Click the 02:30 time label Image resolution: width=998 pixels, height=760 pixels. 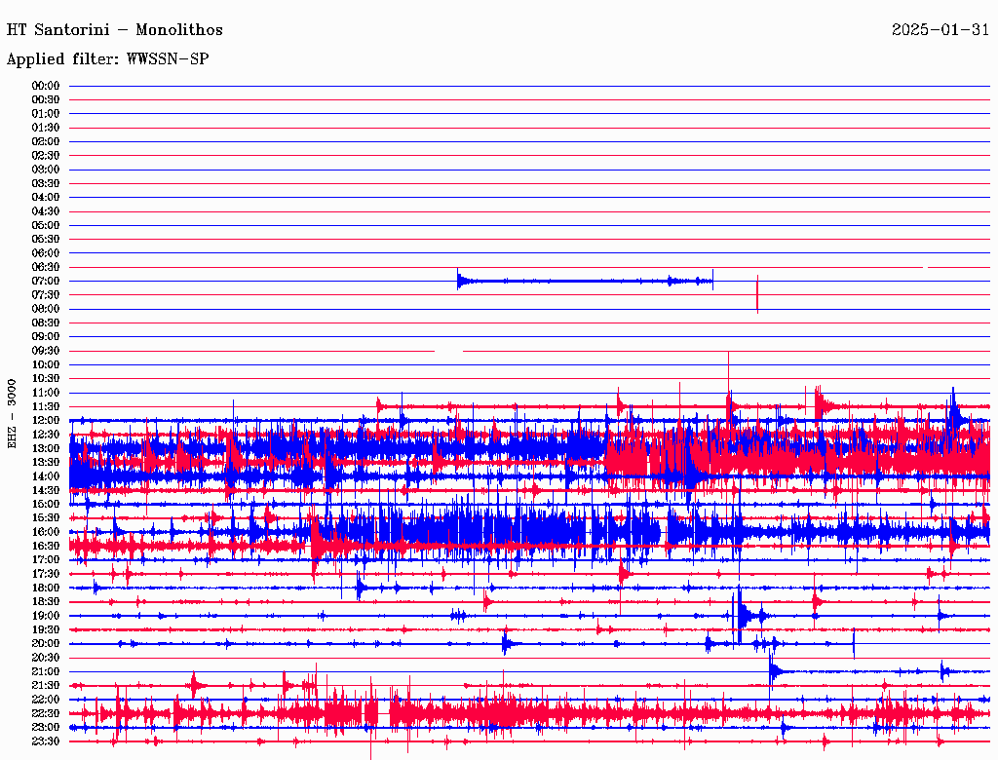tap(46, 156)
